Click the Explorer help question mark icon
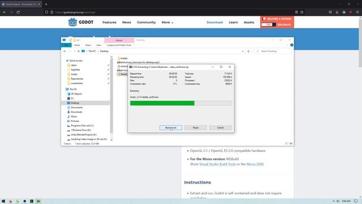362x204 pixels. pyautogui.click(x=292, y=45)
